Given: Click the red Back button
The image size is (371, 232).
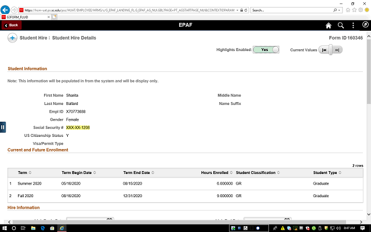Looking at the screenshot, I should point(12,25).
